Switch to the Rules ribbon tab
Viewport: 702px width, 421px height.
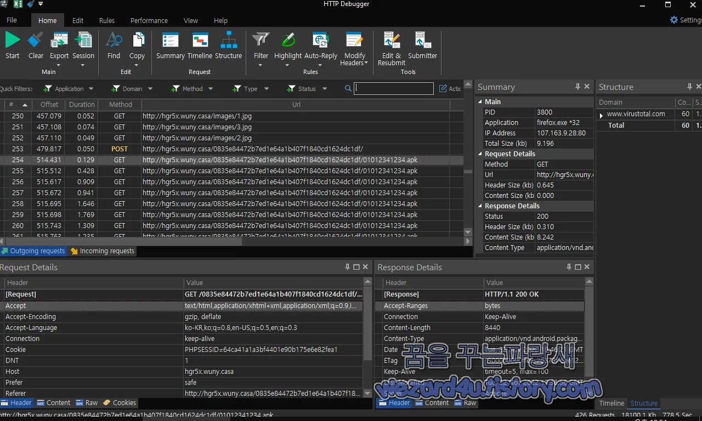(107, 20)
